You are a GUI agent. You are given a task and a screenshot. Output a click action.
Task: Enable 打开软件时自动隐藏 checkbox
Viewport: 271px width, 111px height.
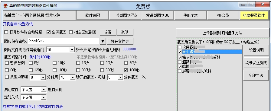click(x=6, y=32)
